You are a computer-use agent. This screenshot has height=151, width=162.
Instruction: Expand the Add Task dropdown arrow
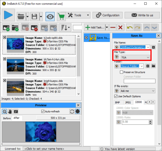[107, 27]
